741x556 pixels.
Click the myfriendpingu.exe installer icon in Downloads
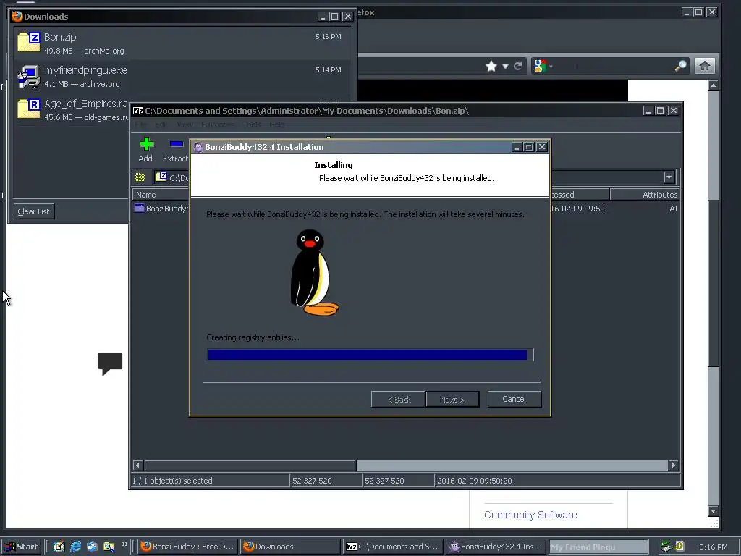28,76
